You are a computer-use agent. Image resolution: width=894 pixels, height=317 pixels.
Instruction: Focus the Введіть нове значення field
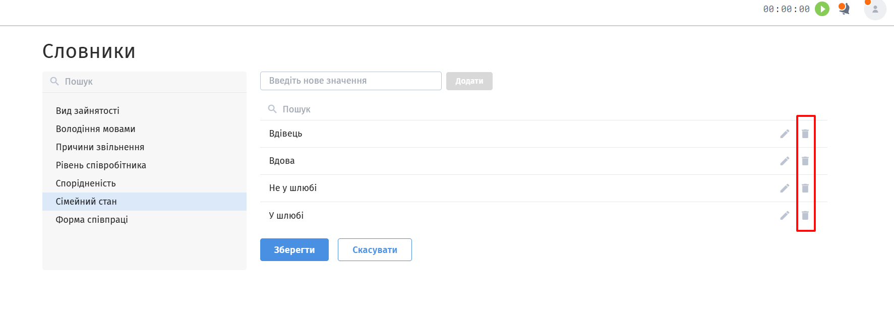pos(350,81)
